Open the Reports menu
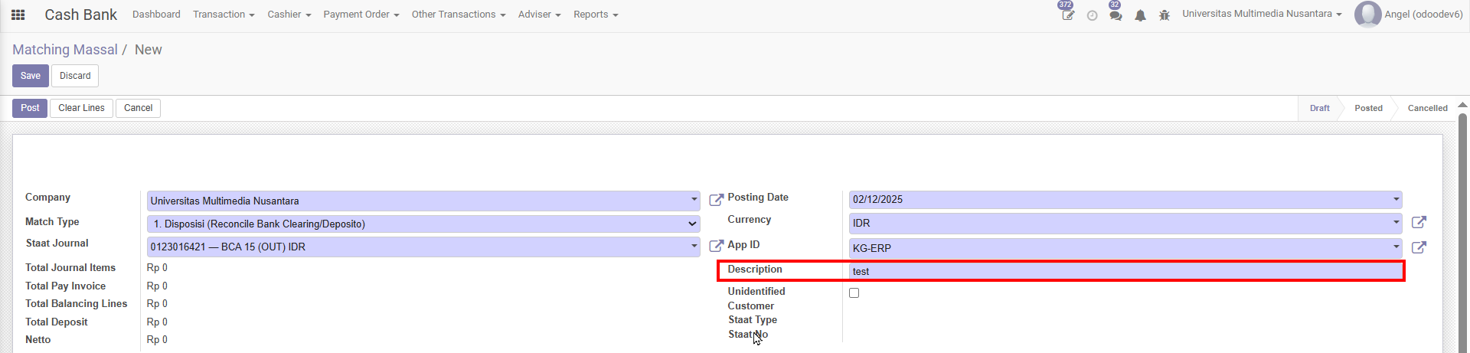The image size is (1470, 353). click(595, 15)
